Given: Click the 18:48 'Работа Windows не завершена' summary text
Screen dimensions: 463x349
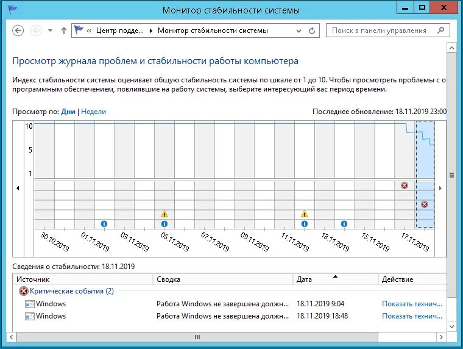Looking at the screenshot, I should tap(222, 316).
